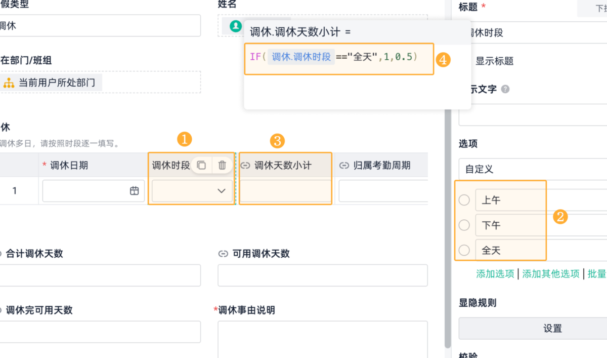Image resolution: width=607 pixels, height=358 pixels.
Task: Click the org chart icon for 当前用户所处部门
Action: (9, 82)
